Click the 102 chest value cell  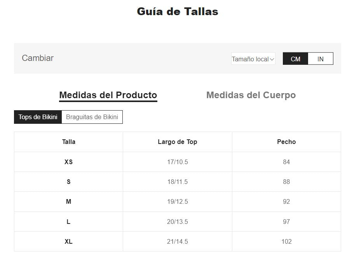pos(286,241)
